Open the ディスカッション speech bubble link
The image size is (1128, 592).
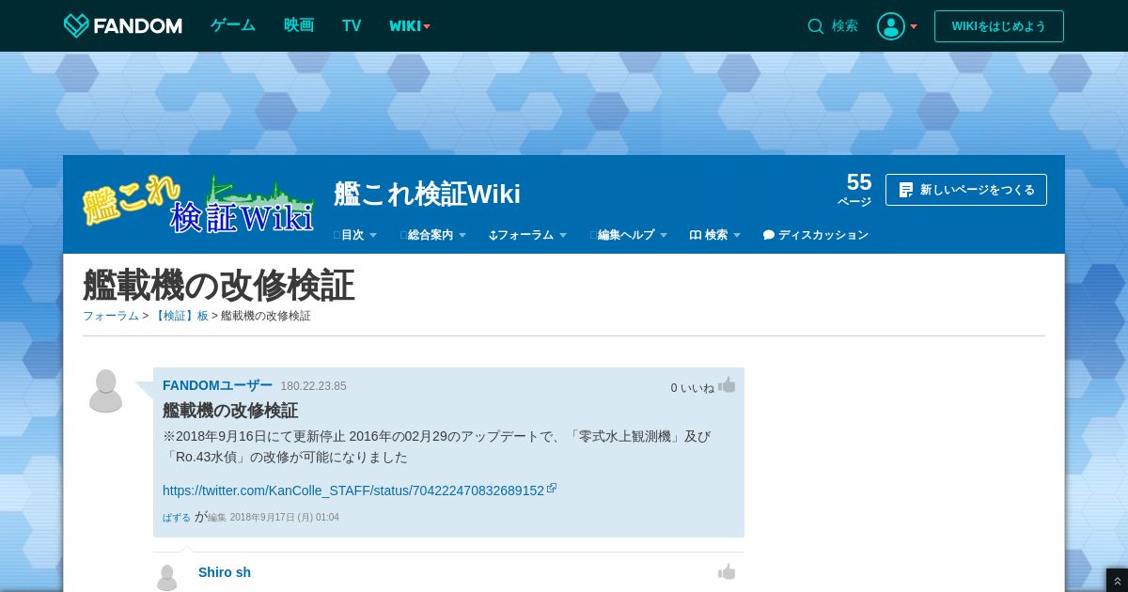click(816, 235)
